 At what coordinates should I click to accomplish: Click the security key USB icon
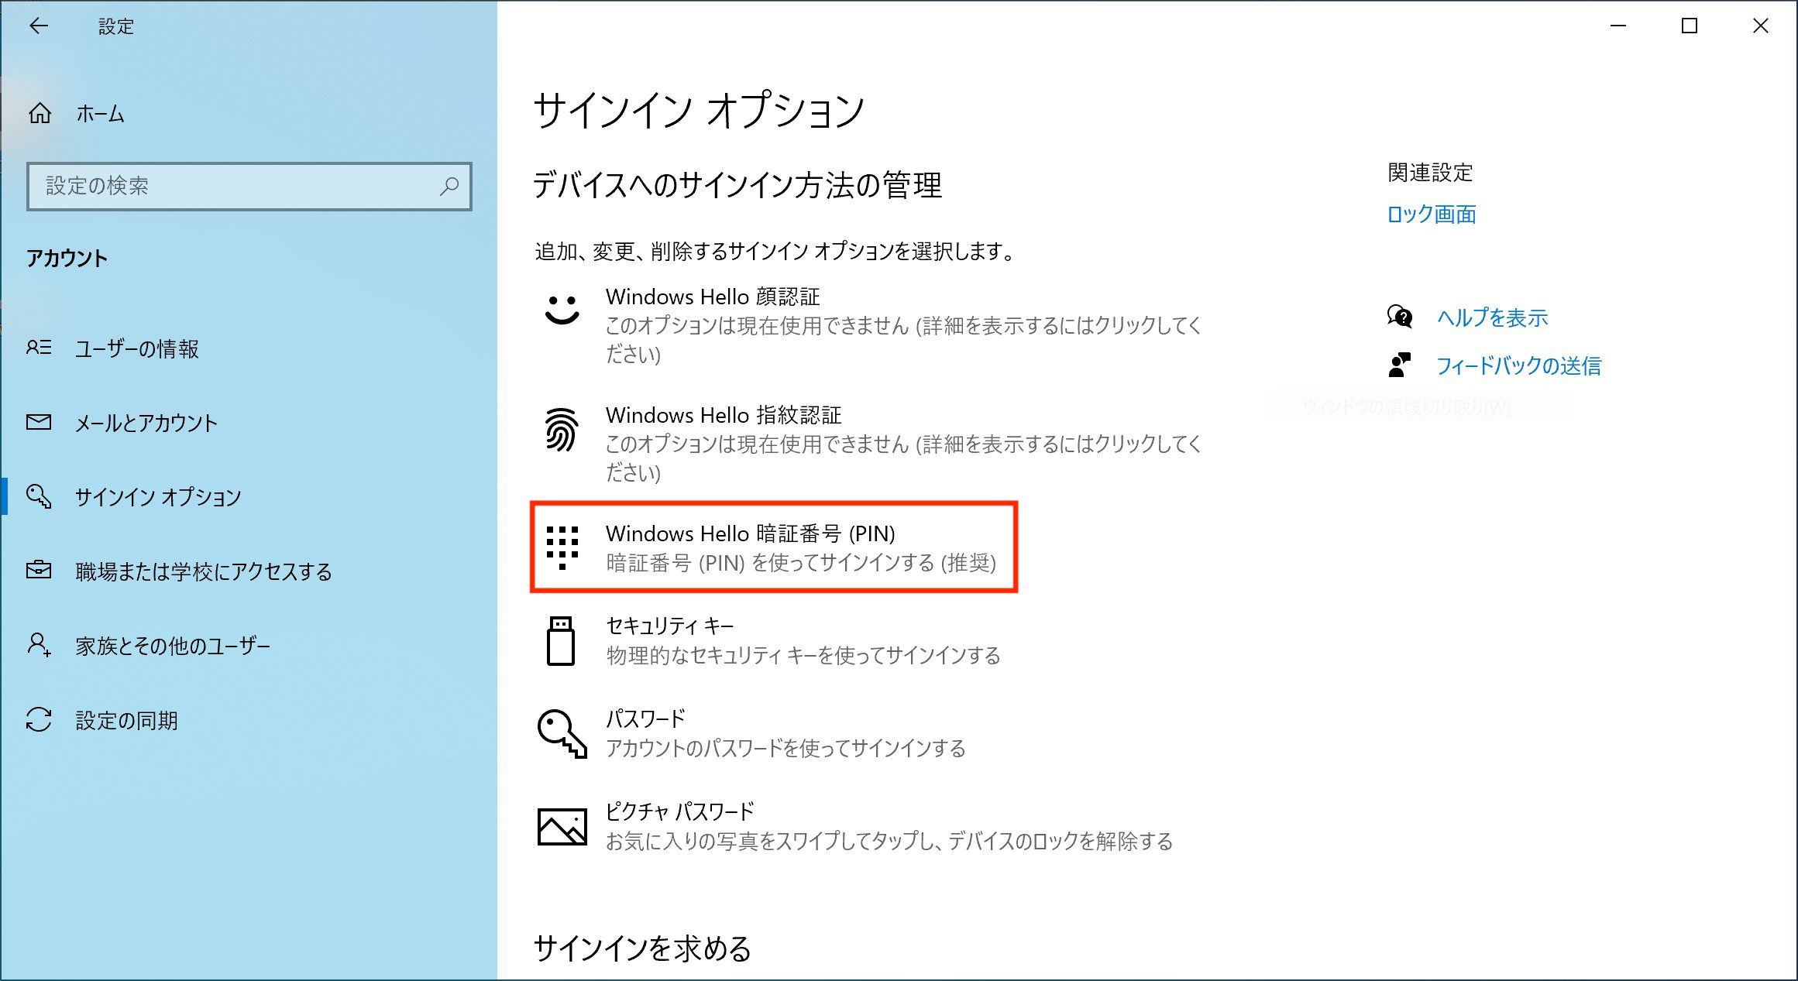[561, 640]
